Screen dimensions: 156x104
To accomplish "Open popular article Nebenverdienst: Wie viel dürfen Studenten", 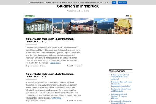I will 120,77.
